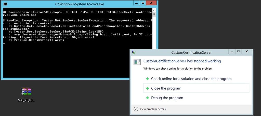261x116 pixels.
Task: Open the SRO_VT_LO WinRAR archive on desktop
Action: 26,92
